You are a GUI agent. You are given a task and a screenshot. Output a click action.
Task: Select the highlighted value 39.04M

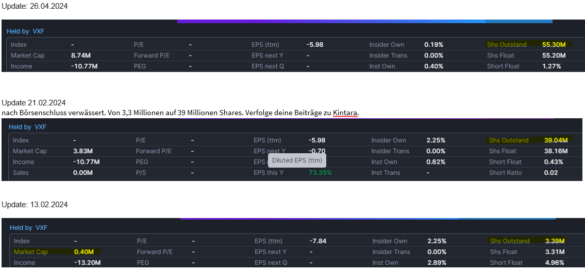(556, 140)
